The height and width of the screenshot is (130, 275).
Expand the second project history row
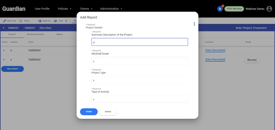click(4, 60)
